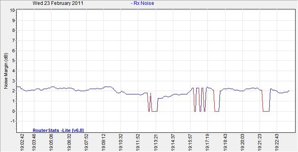
Task: Click the 19:07:52 time axis label
Action: (x=86, y=143)
